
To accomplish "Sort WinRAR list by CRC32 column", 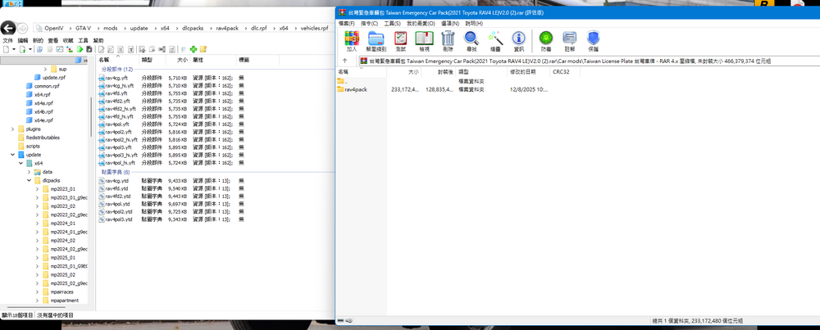I will pos(565,71).
